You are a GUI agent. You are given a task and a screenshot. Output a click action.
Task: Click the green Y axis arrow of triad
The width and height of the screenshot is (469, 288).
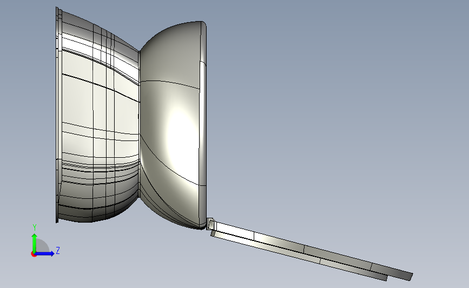[x=35, y=243]
